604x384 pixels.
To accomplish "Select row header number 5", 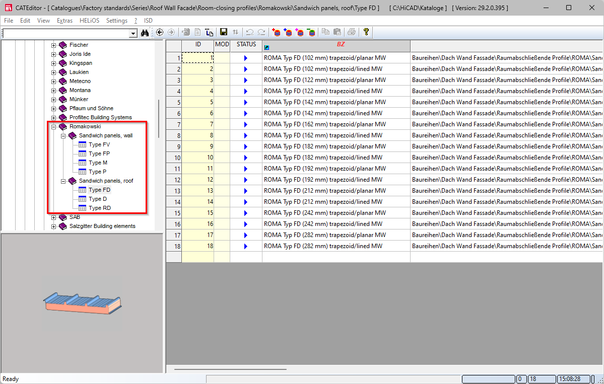I will pyautogui.click(x=174, y=102).
